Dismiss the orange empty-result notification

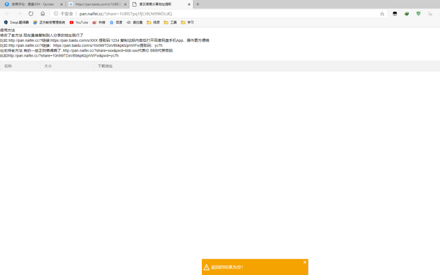tap(305, 262)
